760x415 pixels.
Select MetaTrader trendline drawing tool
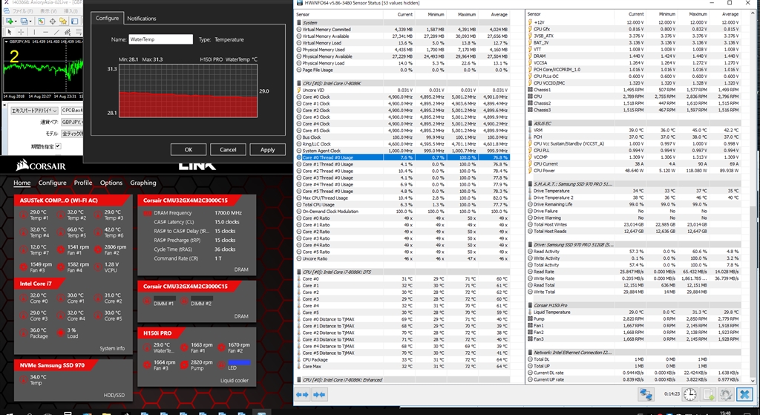[x=56, y=32]
